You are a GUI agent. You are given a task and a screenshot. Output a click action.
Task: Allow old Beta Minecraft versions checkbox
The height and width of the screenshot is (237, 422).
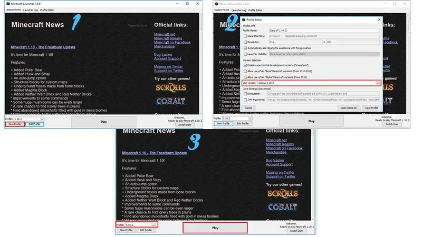[245, 71]
